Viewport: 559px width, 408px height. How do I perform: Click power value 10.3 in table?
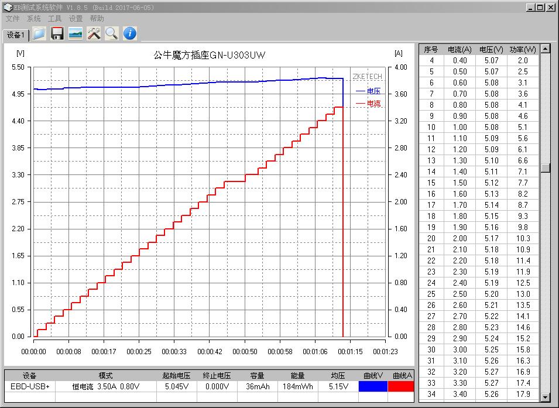pyautogui.click(x=523, y=239)
